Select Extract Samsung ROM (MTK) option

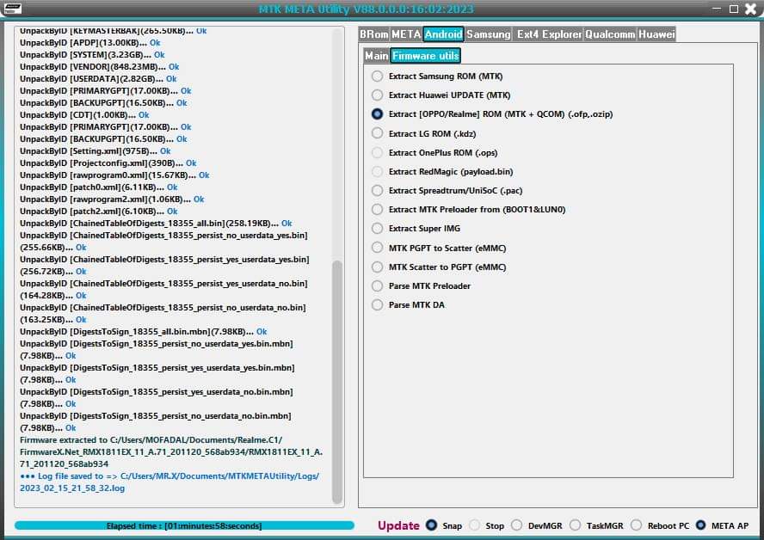(x=377, y=76)
